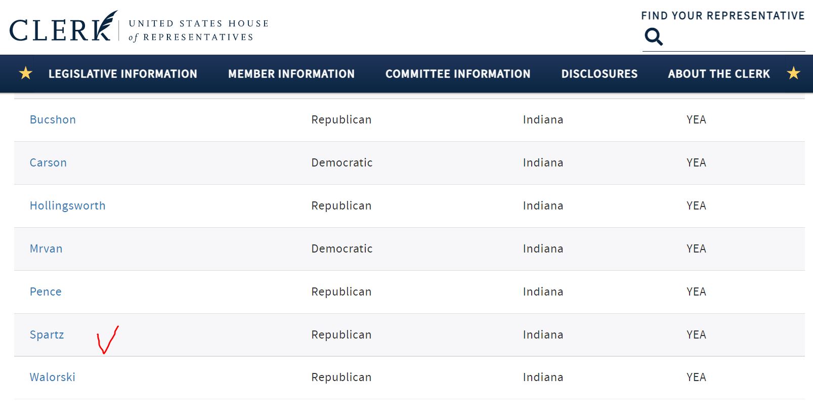The image size is (813, 418).
Task: Open the Bucshon member link
Action: coord(53,120)
